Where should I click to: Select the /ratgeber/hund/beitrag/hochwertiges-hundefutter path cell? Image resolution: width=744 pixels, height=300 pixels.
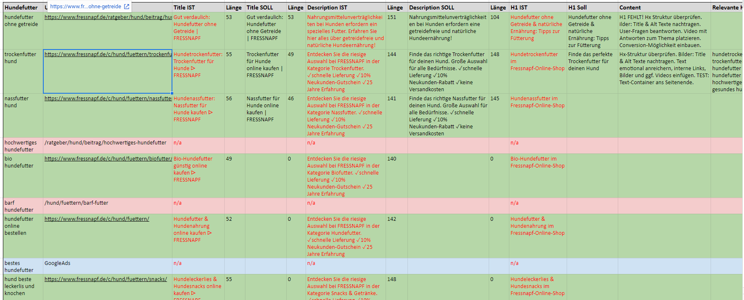pyautogui.click(x=108, y=146)
